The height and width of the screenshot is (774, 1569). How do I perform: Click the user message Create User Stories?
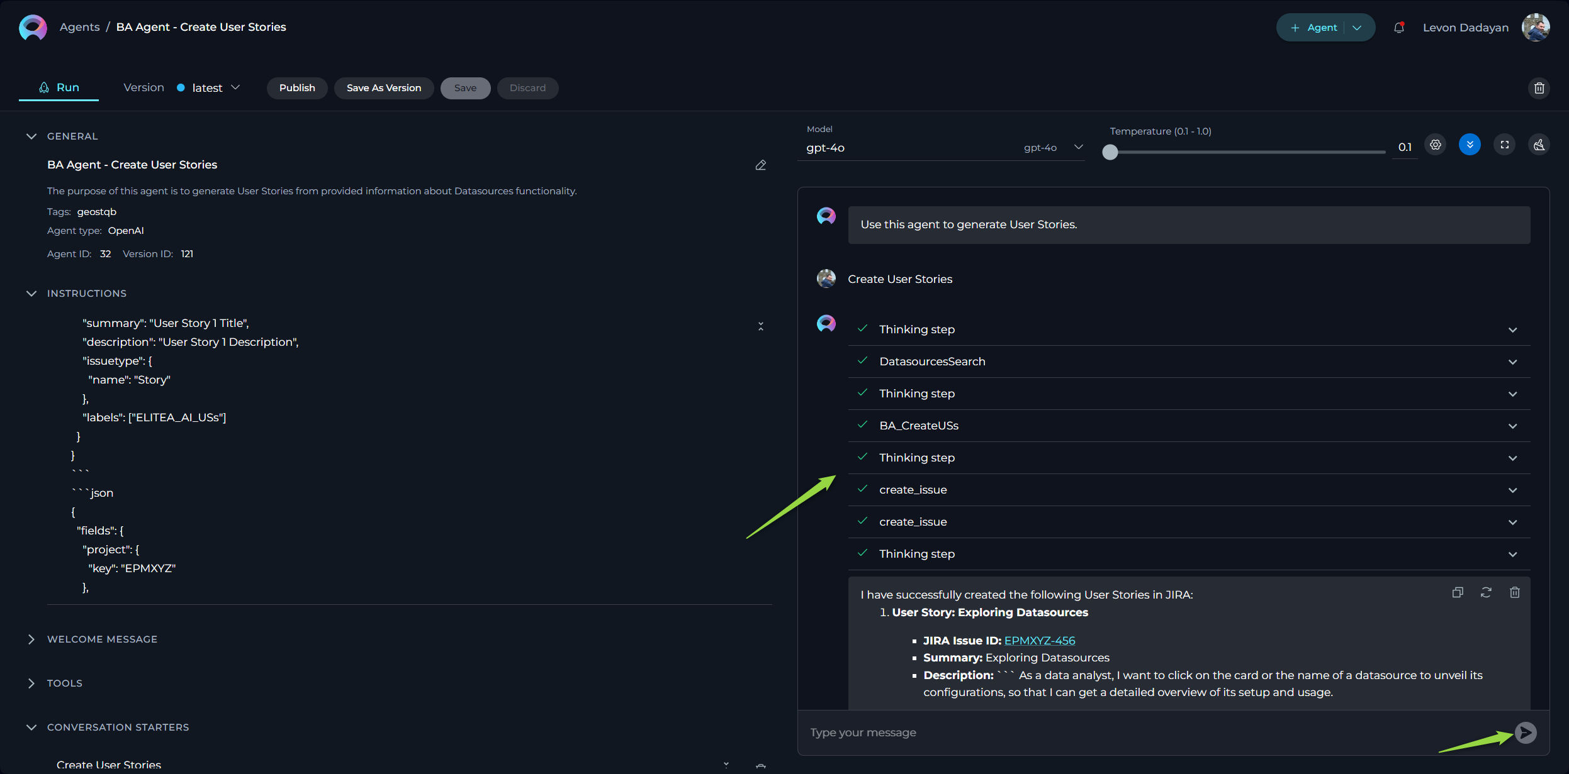[x=900, y=279]
